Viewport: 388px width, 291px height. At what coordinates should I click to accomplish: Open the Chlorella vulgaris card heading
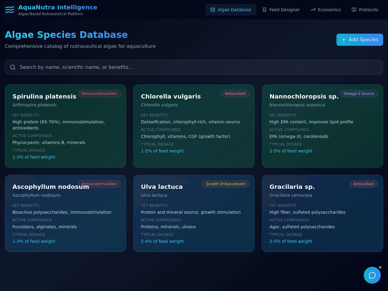click(171, 96)
